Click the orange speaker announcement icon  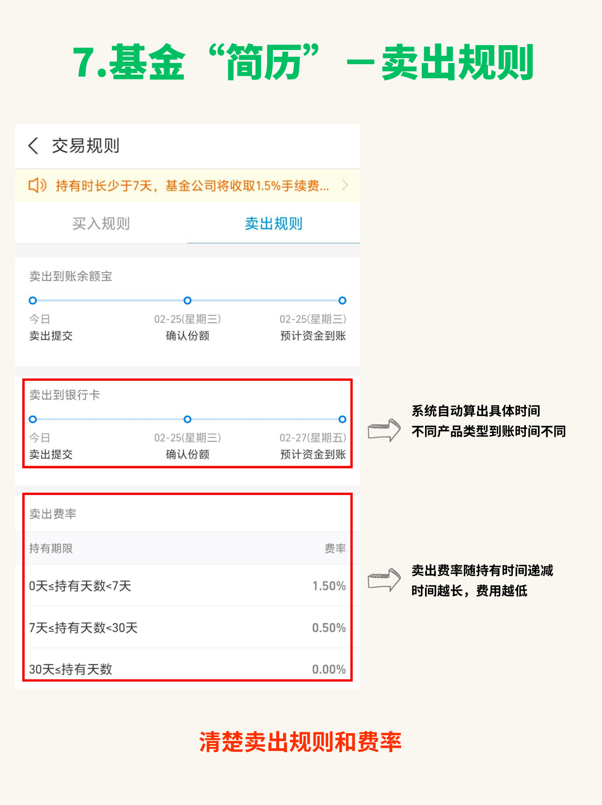pos(37,185)
